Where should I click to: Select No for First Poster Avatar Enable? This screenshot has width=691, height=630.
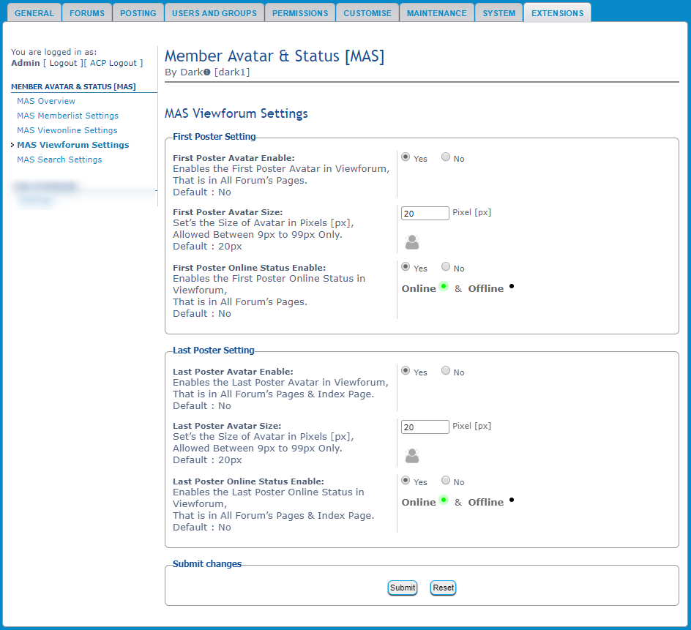pos(446,157)
